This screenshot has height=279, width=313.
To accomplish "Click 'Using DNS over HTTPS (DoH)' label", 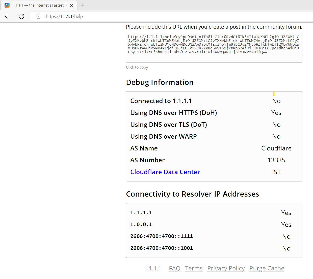I will coord(174,113).
